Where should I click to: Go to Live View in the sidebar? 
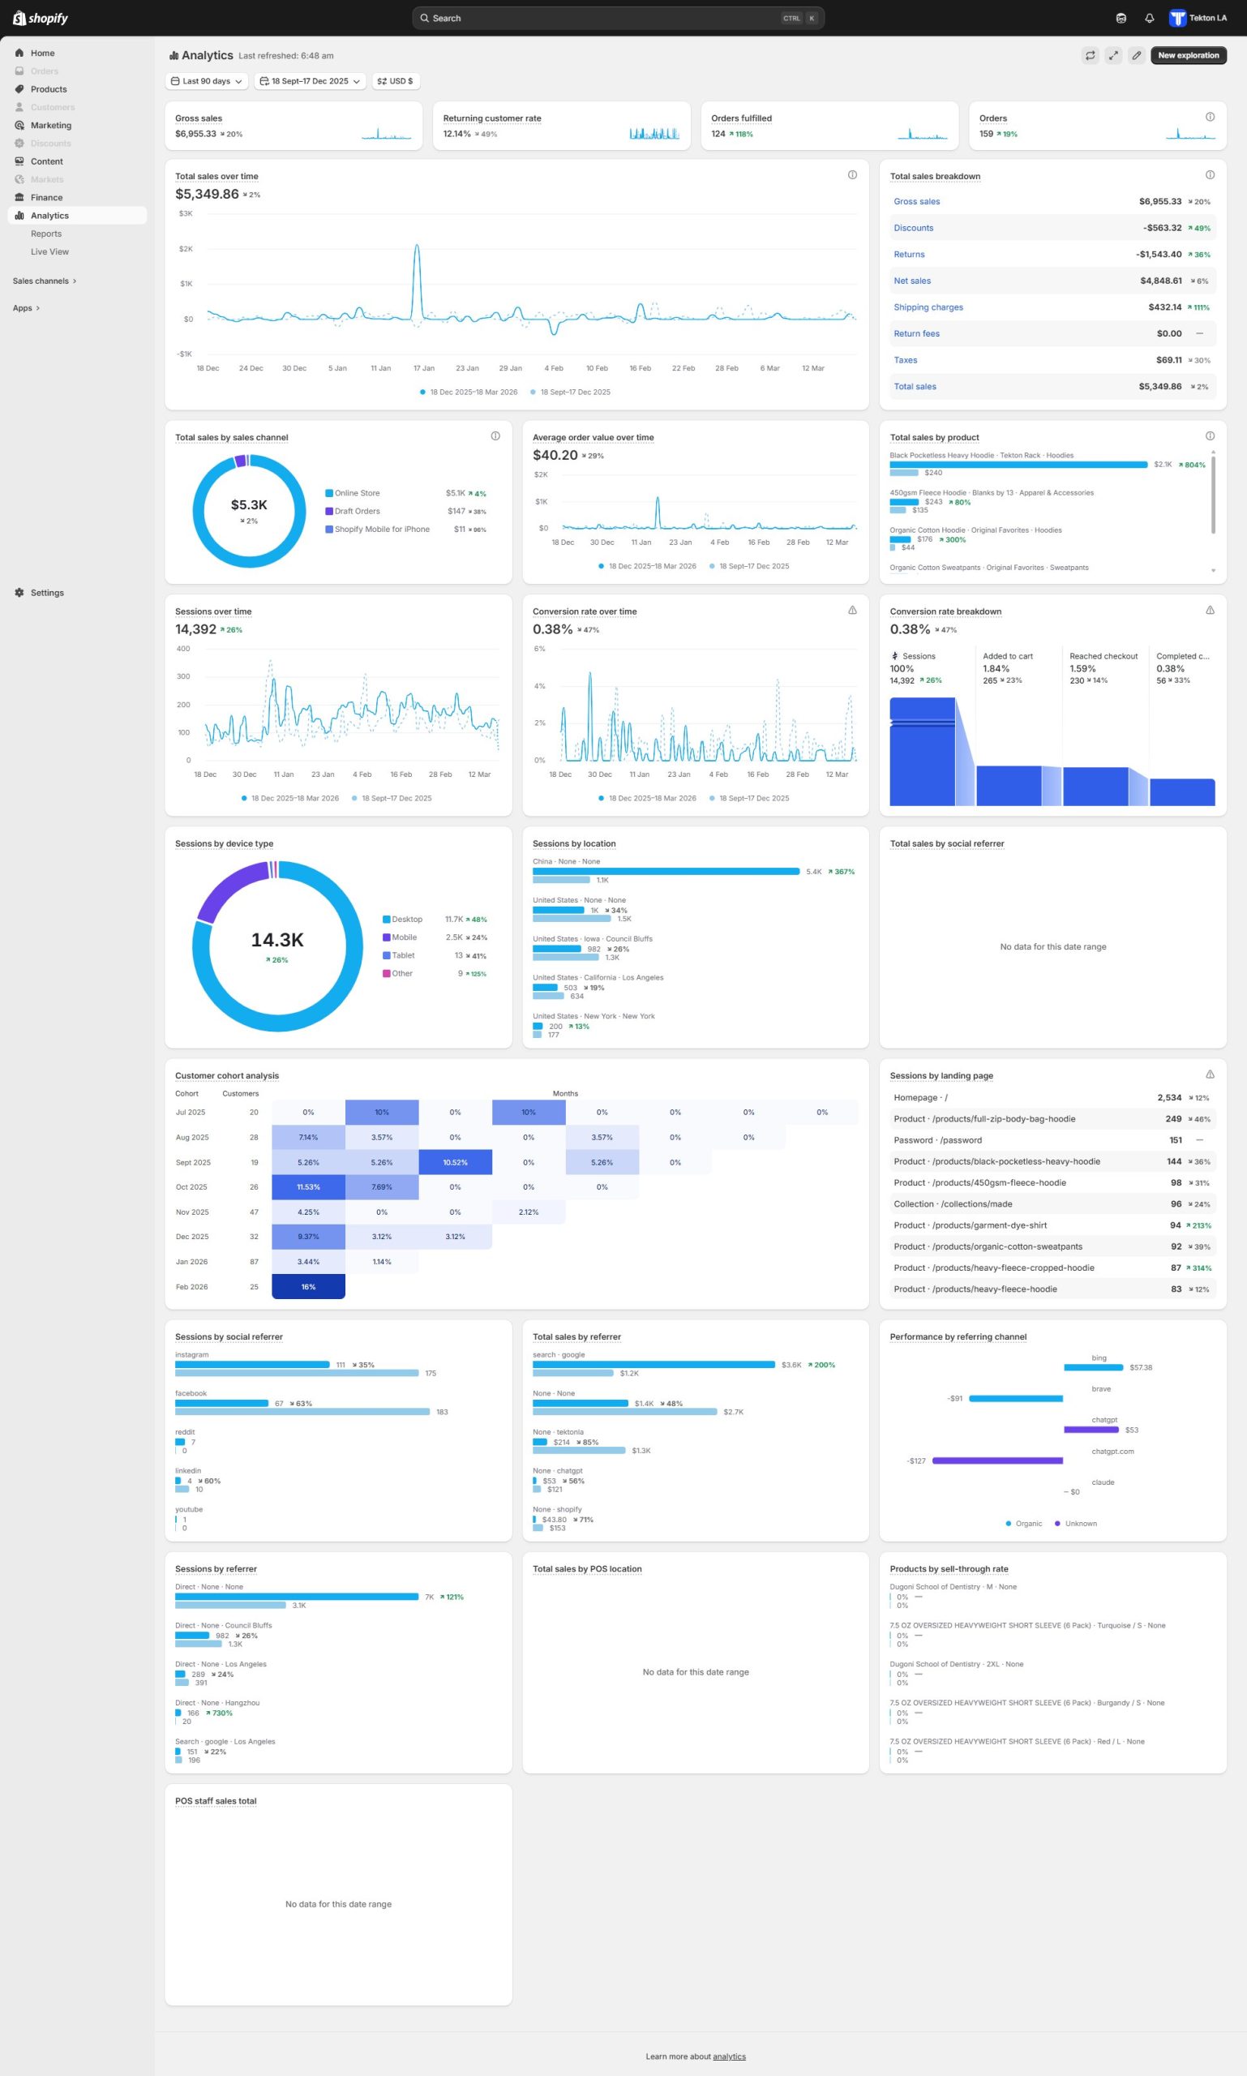(49, 251)
